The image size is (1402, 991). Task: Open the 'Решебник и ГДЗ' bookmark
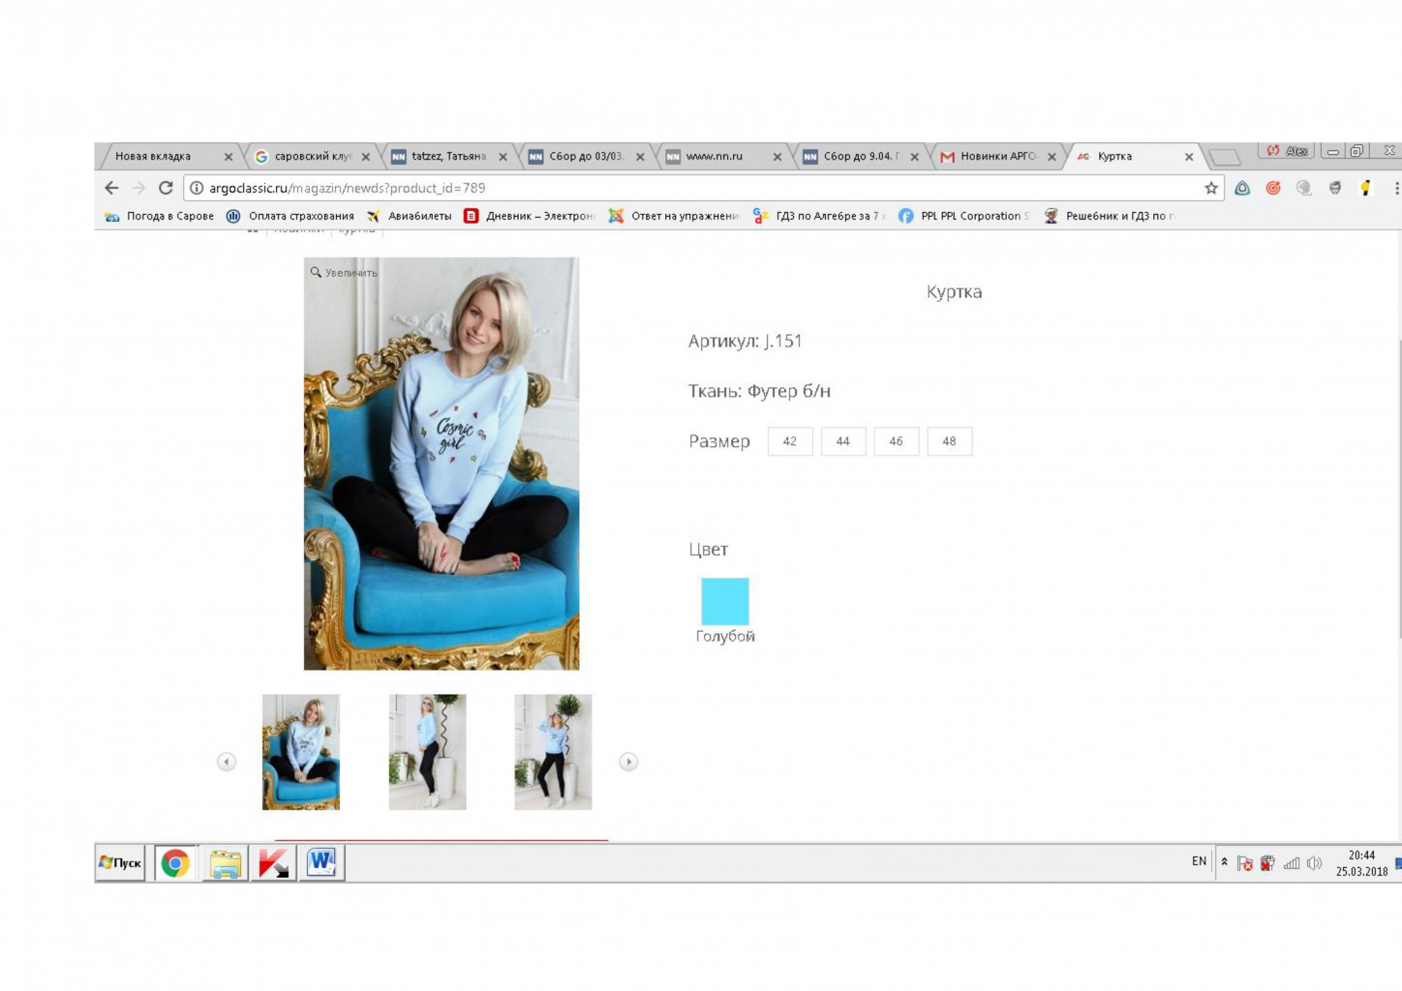[x=1110, y=216]
